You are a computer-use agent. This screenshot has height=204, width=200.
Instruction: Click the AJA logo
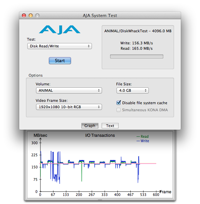(x=60, y=30)
